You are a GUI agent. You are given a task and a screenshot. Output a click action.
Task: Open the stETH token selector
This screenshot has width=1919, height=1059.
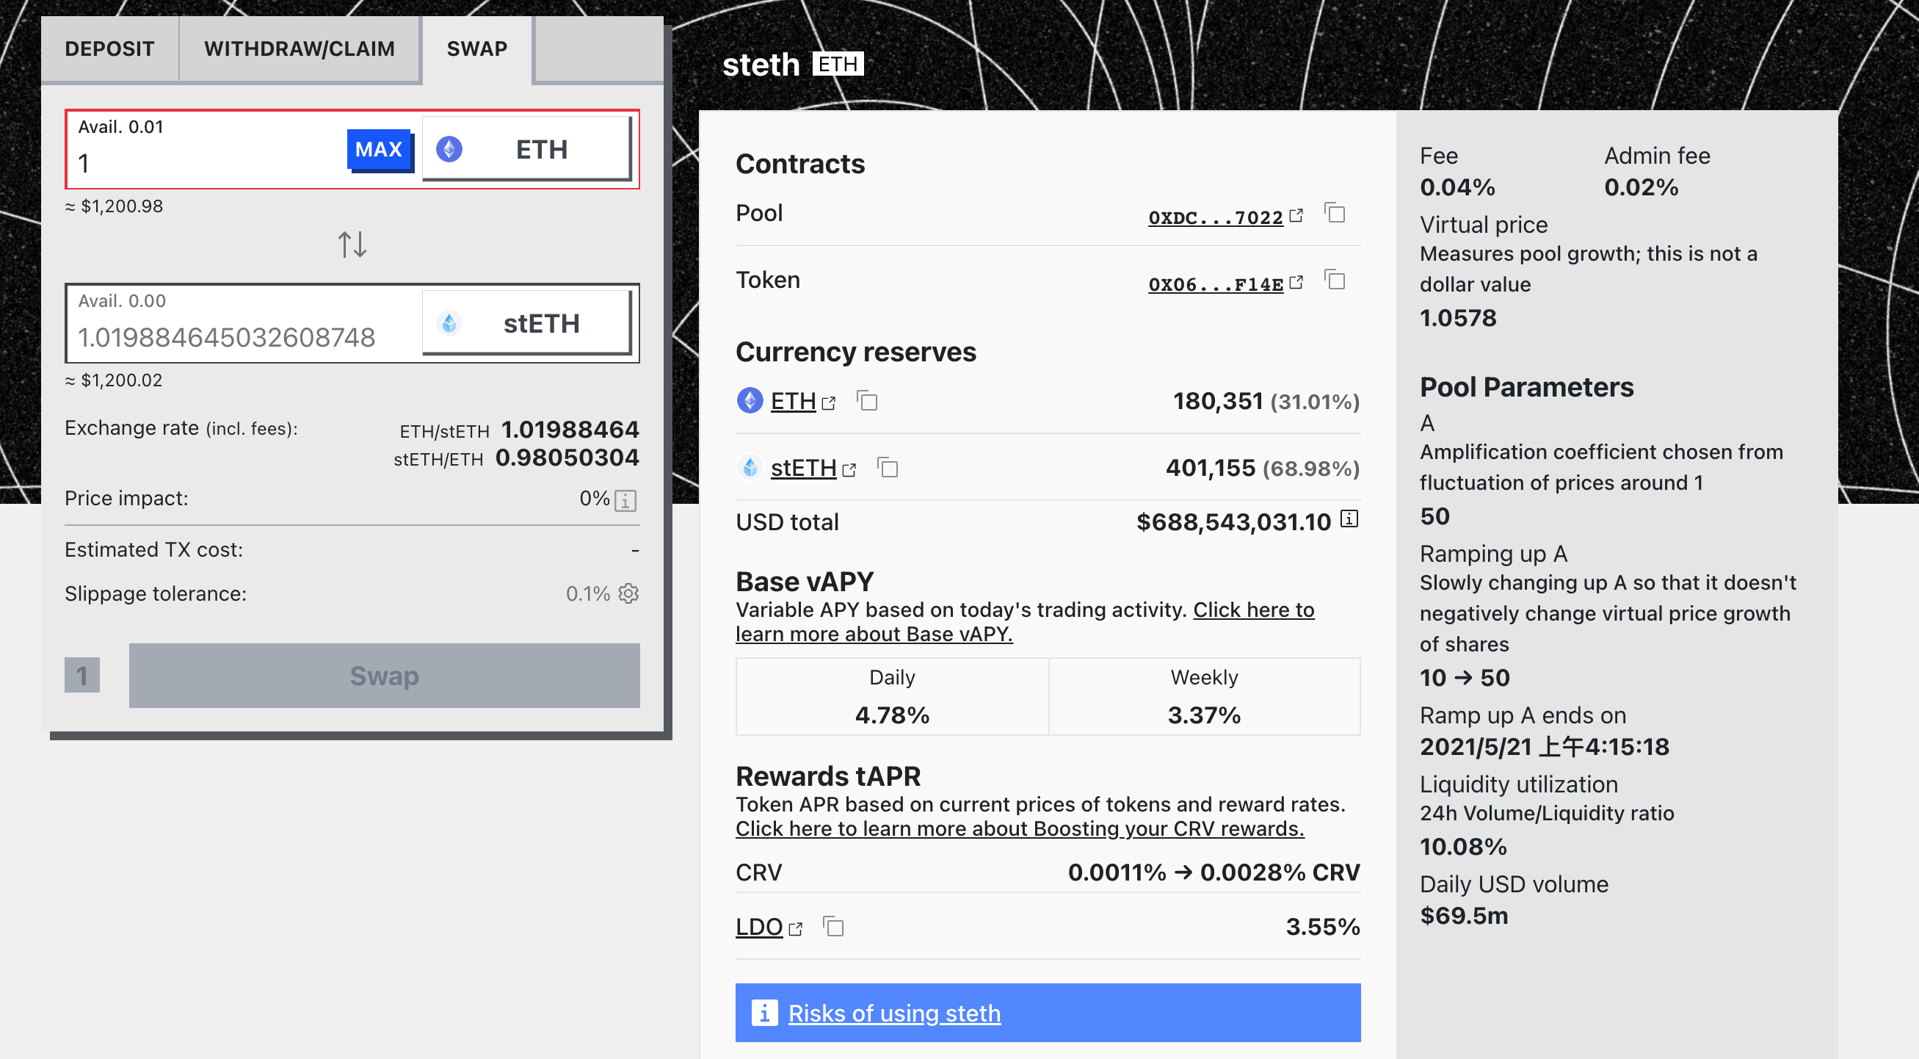526,323
